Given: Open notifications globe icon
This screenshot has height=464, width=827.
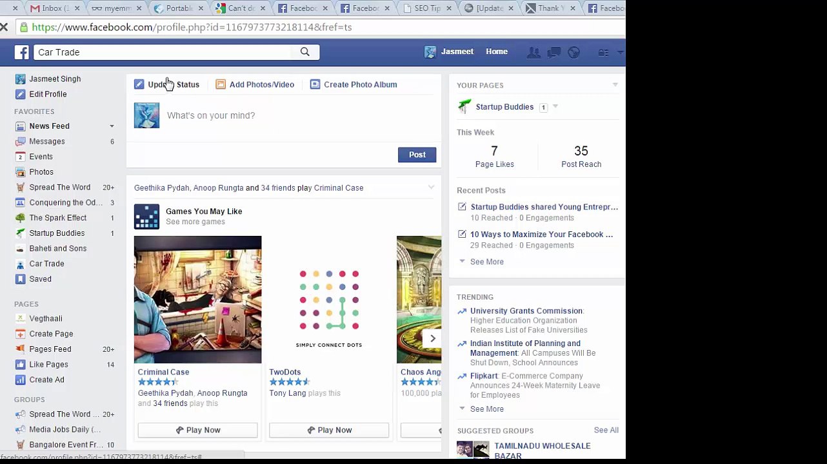Looking at the screenshot, I should [573, 52].
